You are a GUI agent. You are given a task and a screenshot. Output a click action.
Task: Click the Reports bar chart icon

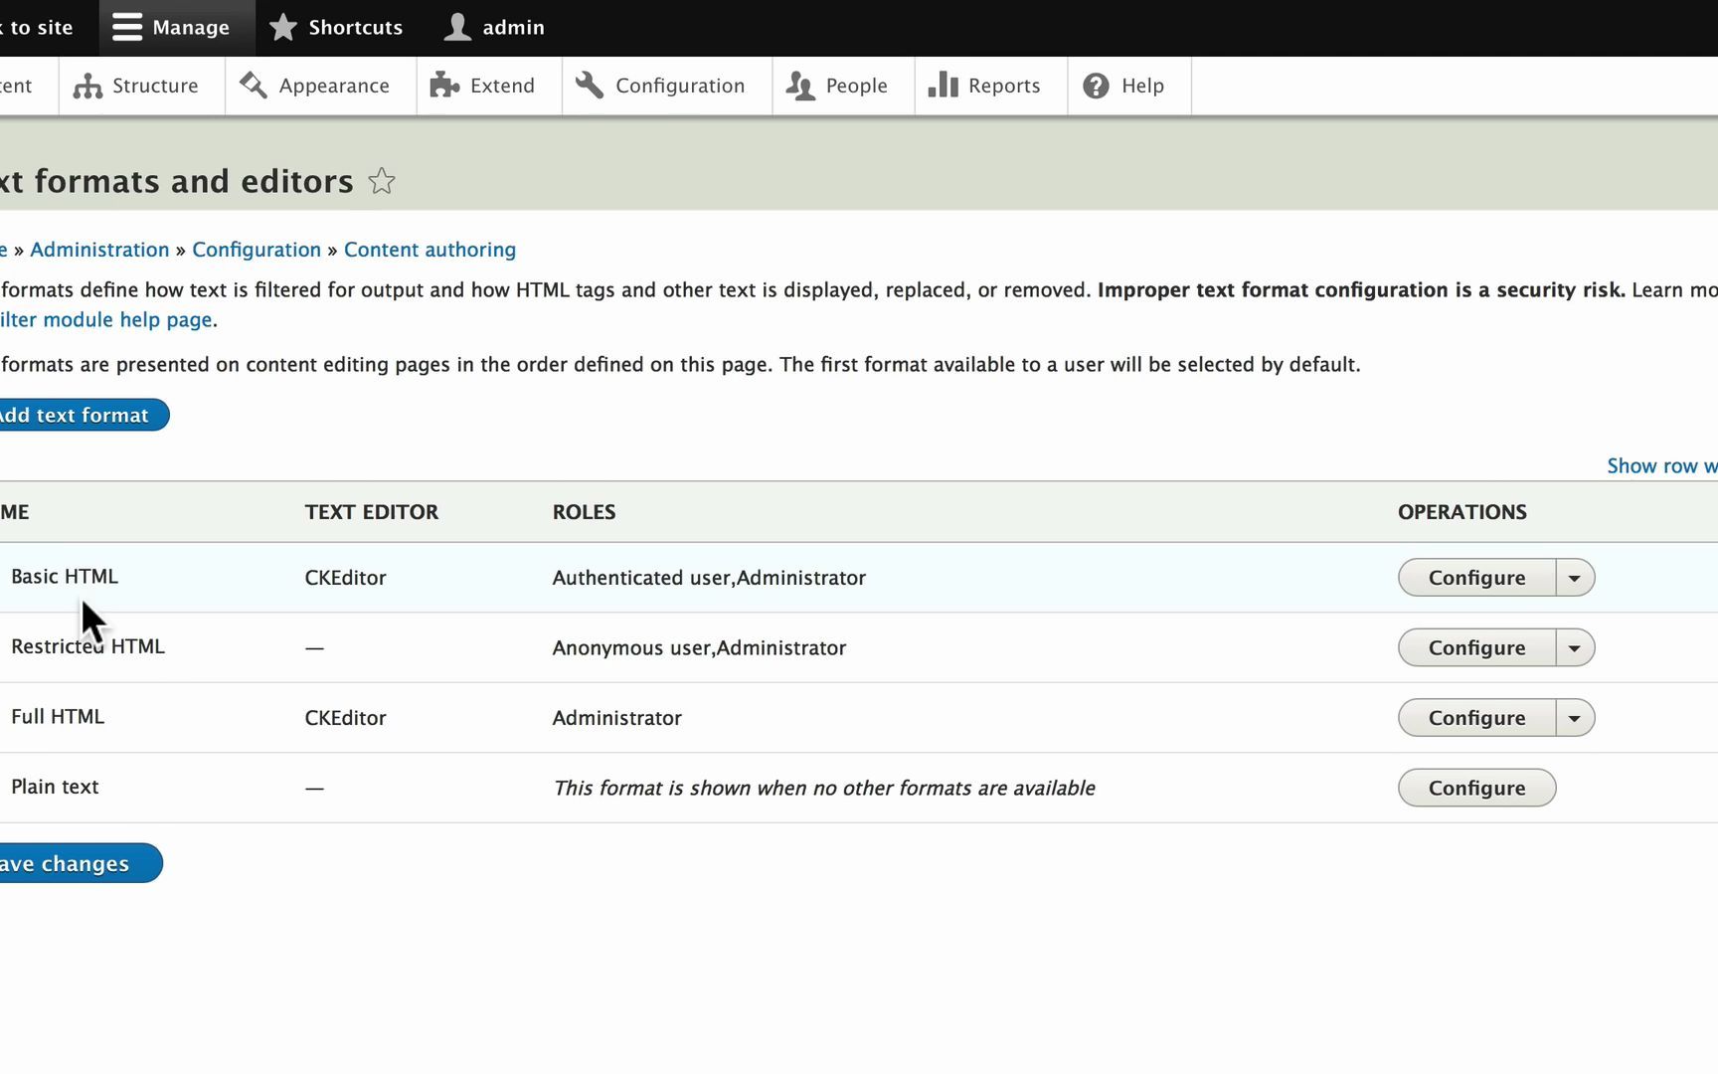pyautogui.click(x=943, y=86)
